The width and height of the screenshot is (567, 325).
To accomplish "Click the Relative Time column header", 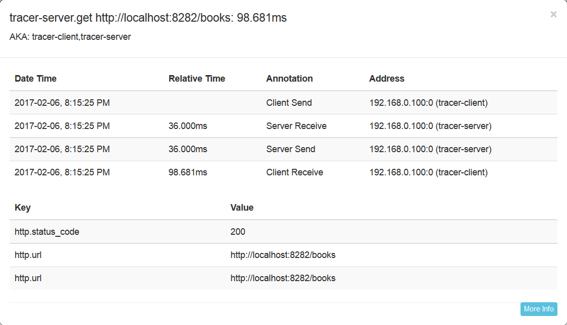I will pos(196,79).
